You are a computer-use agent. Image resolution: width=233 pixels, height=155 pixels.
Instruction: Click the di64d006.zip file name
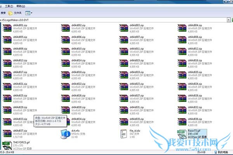click(78, 37)
